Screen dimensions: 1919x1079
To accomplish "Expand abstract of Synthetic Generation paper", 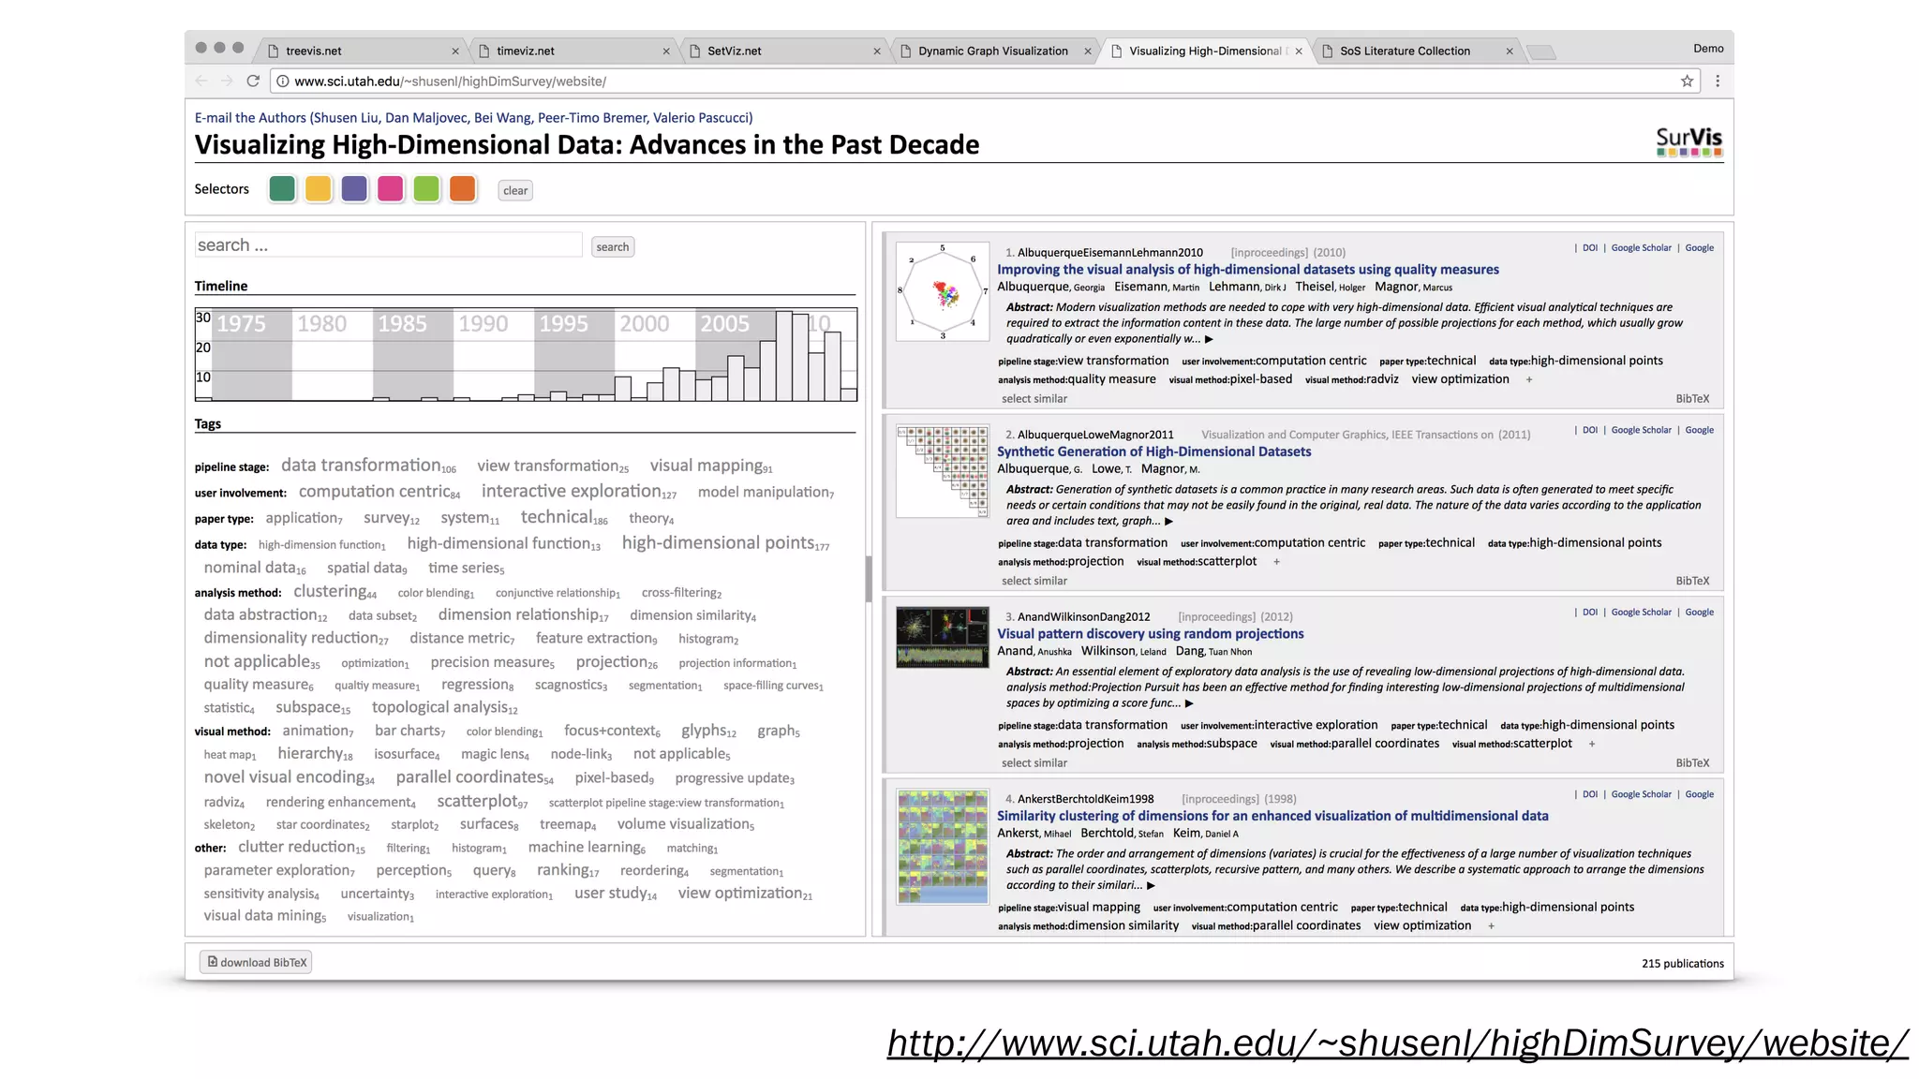I will 1168,522.
